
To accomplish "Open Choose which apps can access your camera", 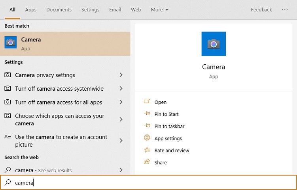I will click(65, 119).
